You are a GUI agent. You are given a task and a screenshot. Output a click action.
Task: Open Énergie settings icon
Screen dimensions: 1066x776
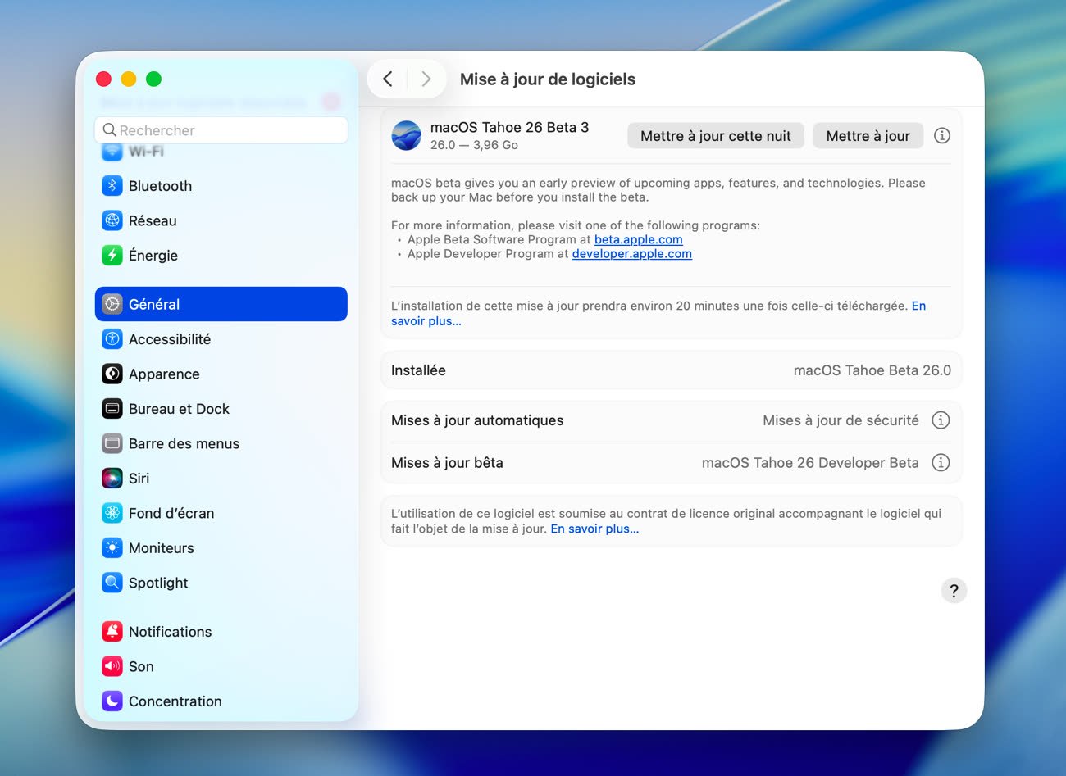[x=112, y=256]
